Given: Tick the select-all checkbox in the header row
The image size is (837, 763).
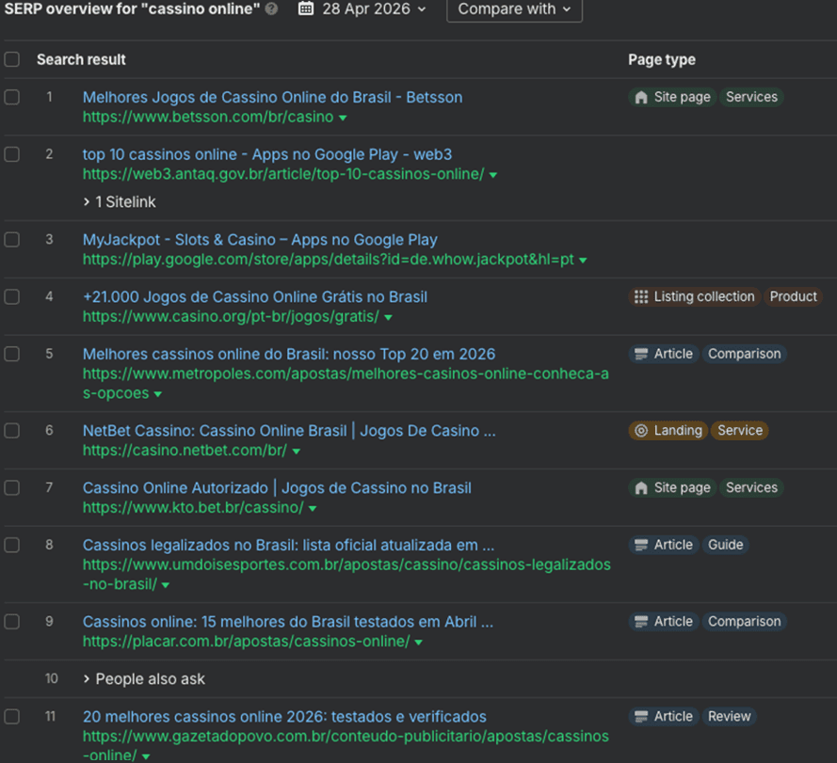Looking at the screenshot, I should [x=11, y=59].
